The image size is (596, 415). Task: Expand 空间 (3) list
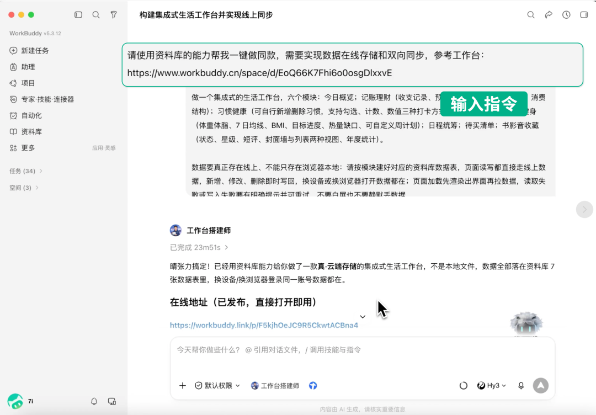pyautogui.click(x=24, y=188)
